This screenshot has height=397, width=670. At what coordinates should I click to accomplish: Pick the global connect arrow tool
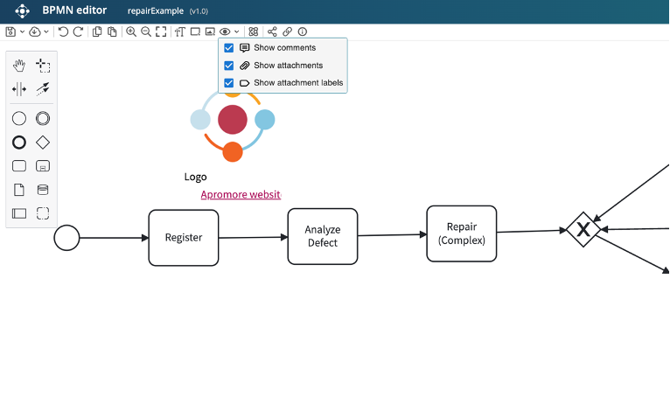(x=43, y=89)
